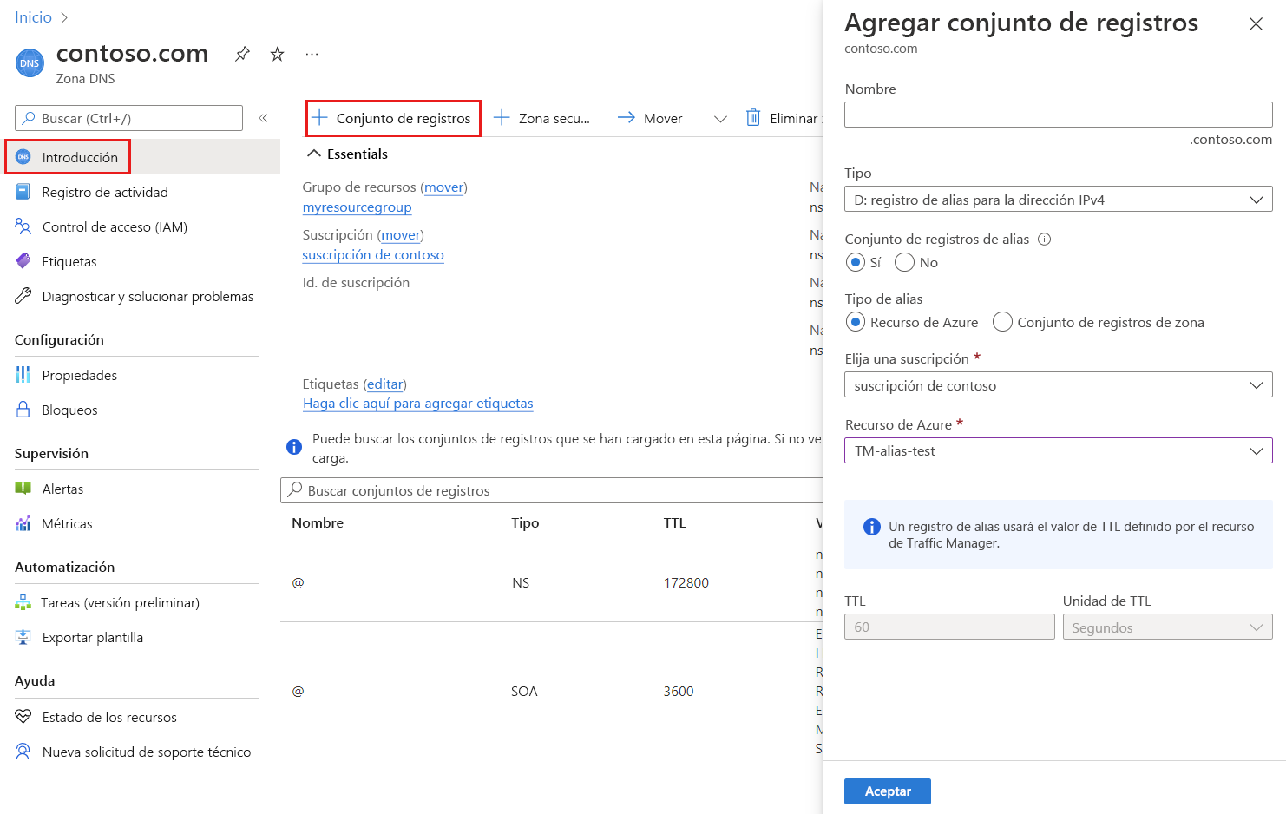Screen dimensions: 1286x814
Task: Open Etiquetas in the sidebar
Action: pos(69,261)
